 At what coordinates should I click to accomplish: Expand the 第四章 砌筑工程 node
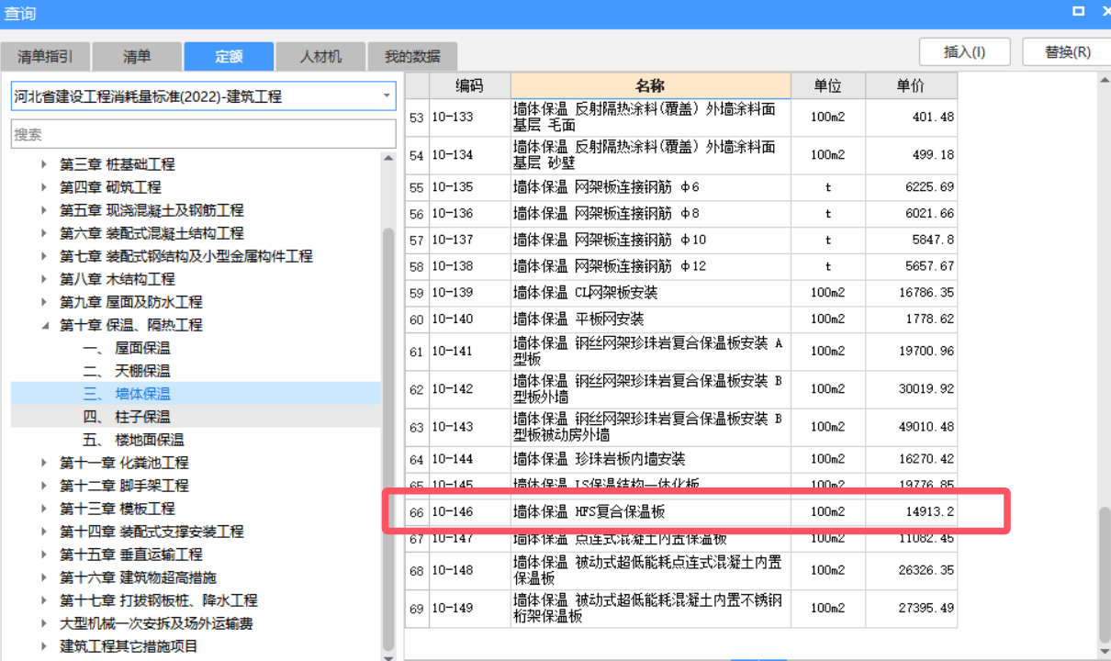pos(44,187)
